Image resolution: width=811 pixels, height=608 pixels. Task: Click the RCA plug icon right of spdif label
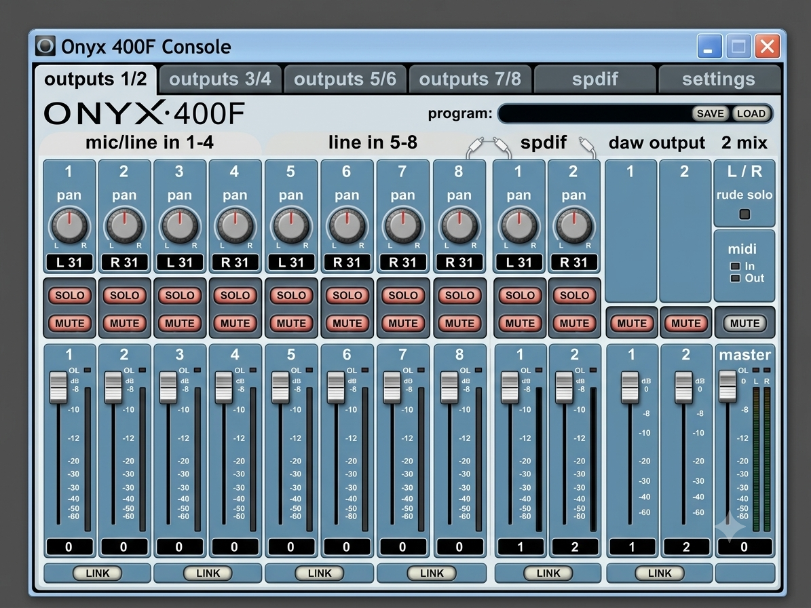pos(587,147)
